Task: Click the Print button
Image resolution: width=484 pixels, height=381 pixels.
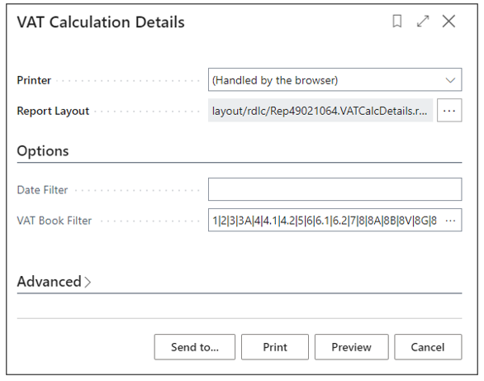Action: tap(275, 347)
